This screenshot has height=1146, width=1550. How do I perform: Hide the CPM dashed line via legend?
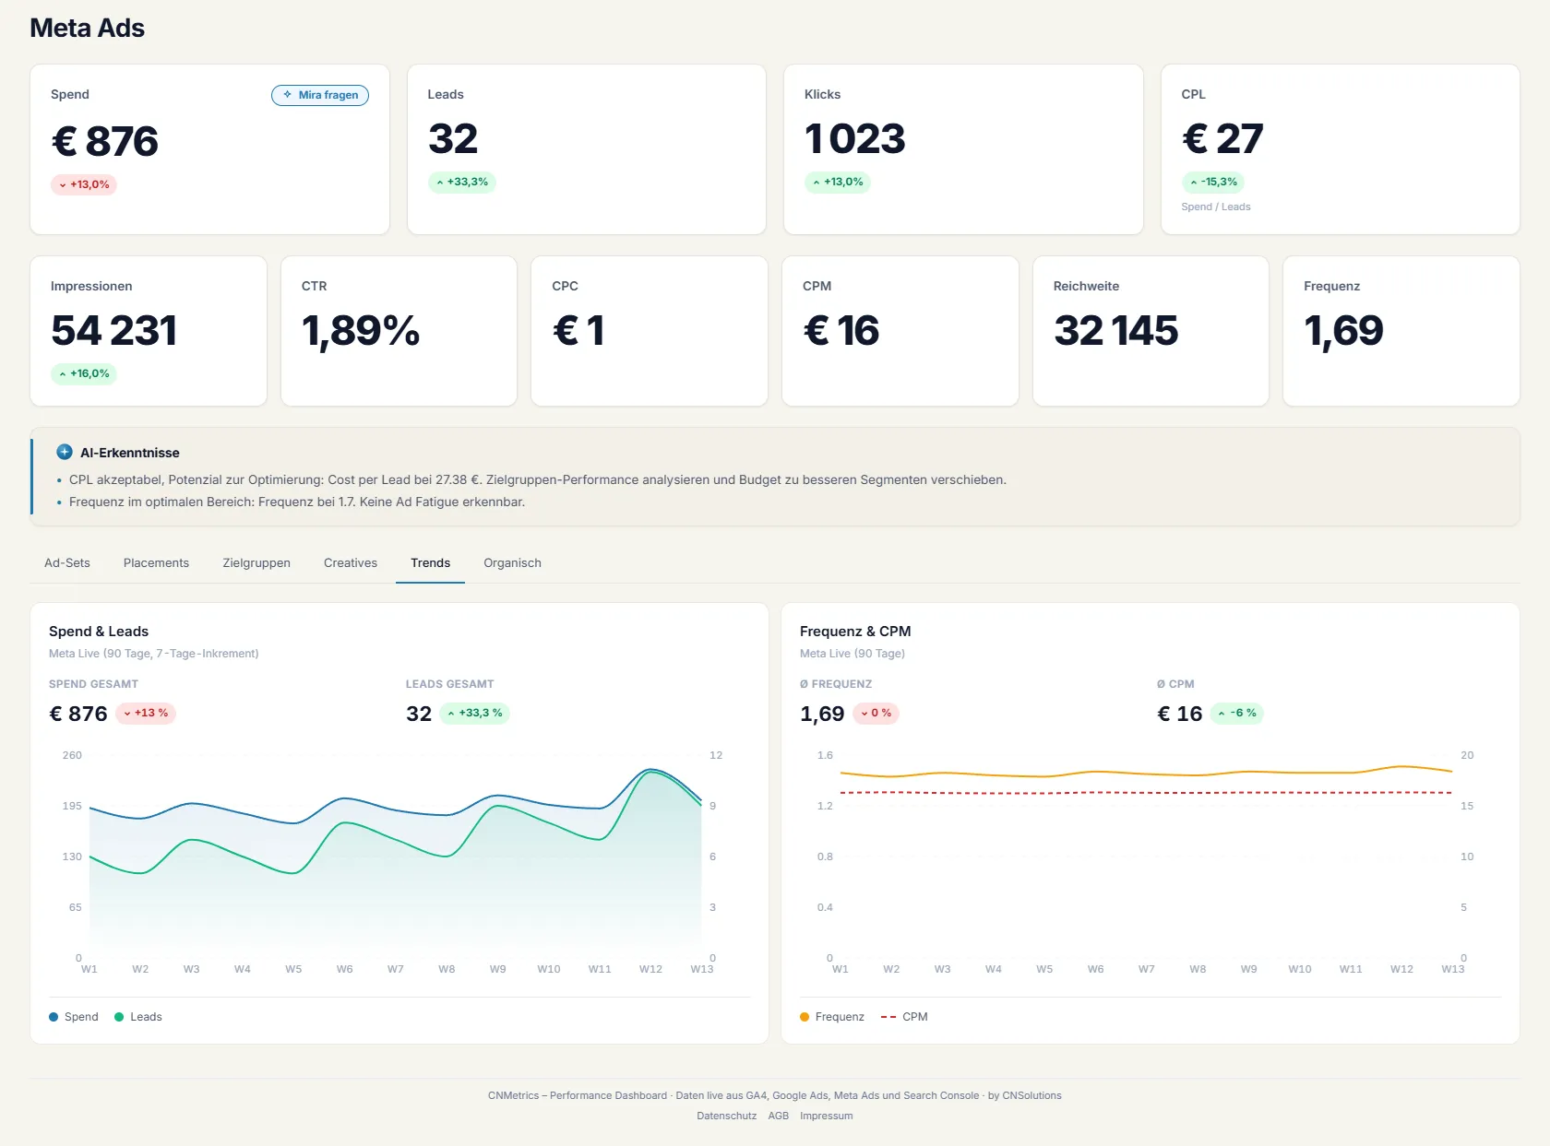coord(904,1017)
